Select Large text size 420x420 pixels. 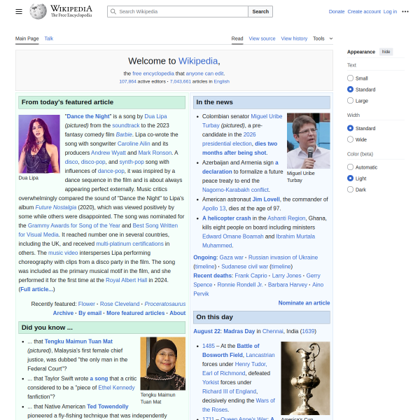pyautogui.click(x=350, y=100)
